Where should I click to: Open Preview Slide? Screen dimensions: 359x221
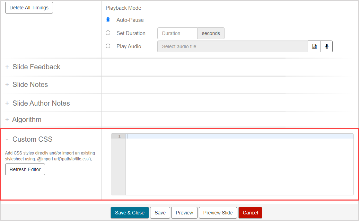tap(218, 213)
